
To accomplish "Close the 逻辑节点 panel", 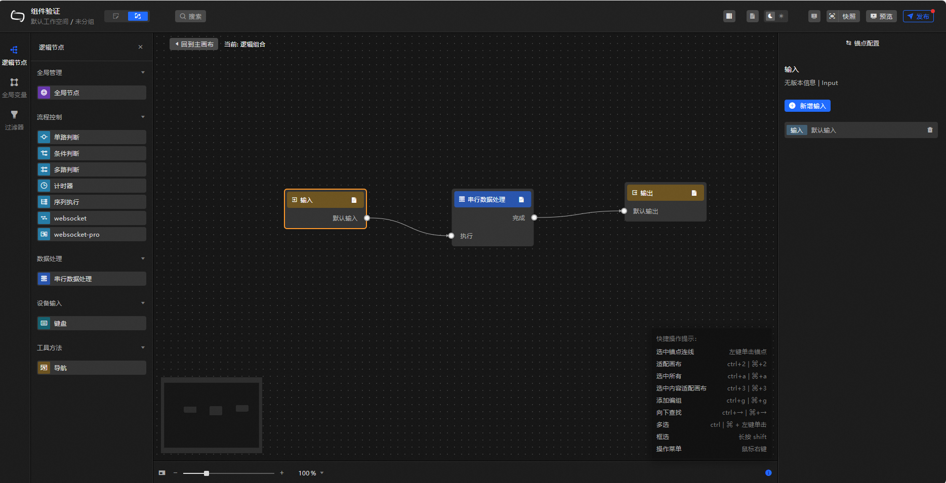I will [x=141, y=47].
